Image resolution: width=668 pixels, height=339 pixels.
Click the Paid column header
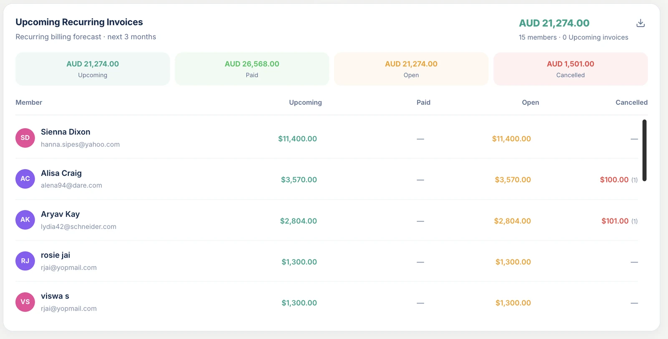[x=423, y=102]
